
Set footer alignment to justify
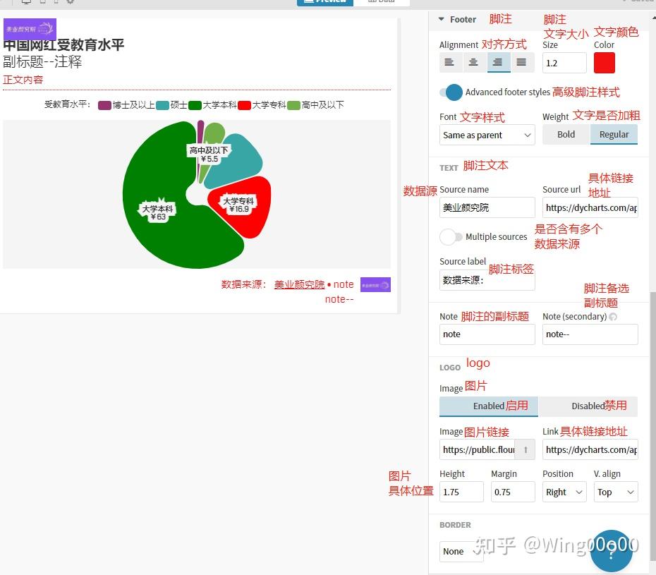click(523, 62)
